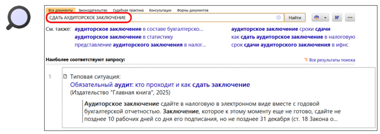The width and height of the screenshot is (380, 134).
Task: Click the См. также label
Action: point(58,29)
